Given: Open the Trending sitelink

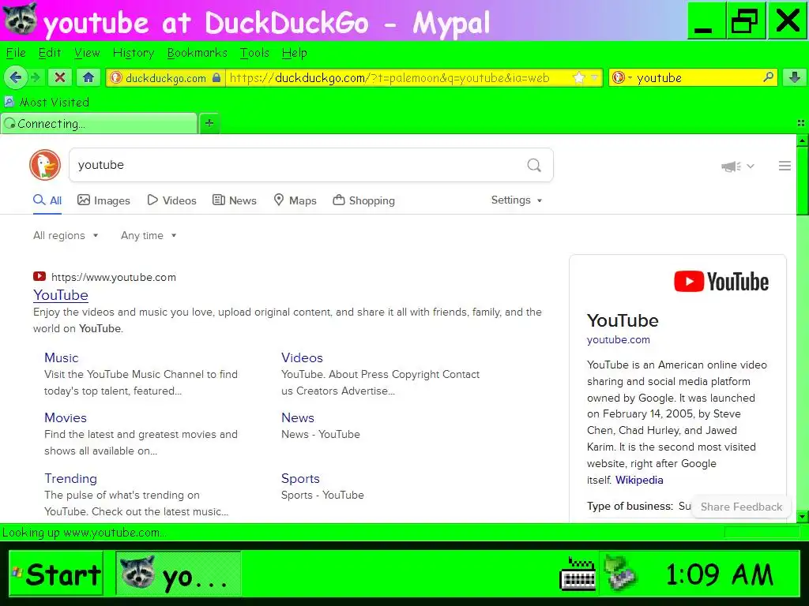Looking at the screenshot, I should 70,478.
